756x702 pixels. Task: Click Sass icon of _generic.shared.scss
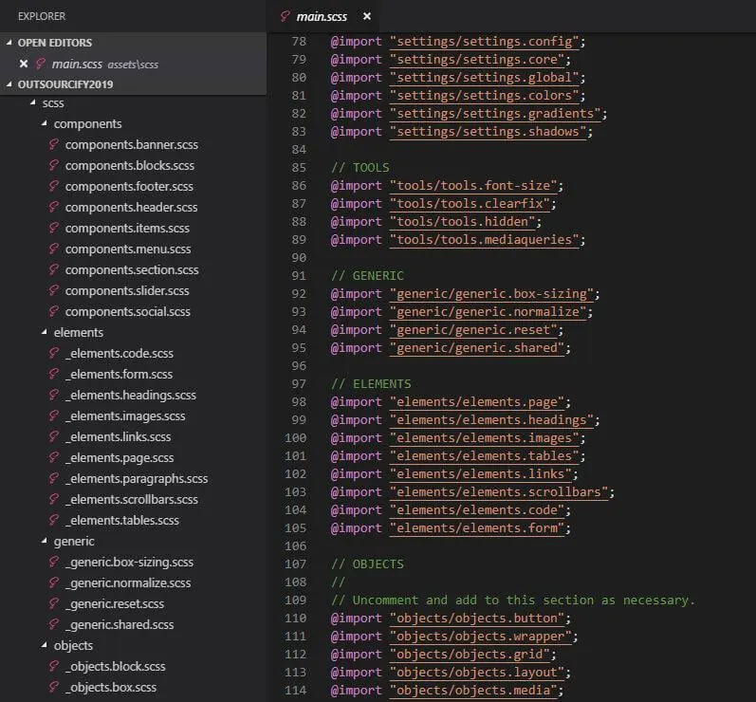(54, 624)
